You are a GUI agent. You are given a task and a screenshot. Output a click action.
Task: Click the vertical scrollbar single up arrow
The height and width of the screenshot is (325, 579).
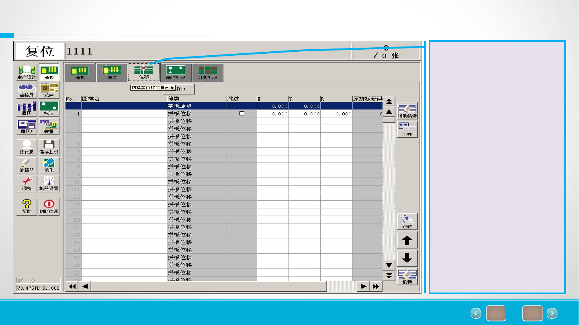[x=389, y=112]
